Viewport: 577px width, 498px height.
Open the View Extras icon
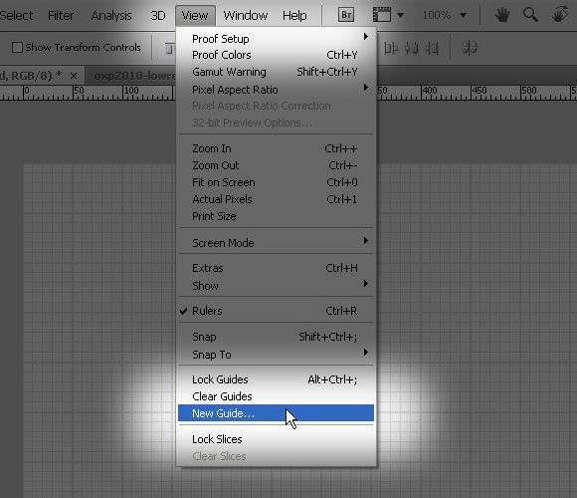pyautogui.click(x=382, y=15)
